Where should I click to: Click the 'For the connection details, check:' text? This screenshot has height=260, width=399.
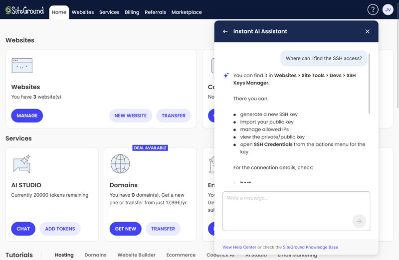[x=273, y=167]
